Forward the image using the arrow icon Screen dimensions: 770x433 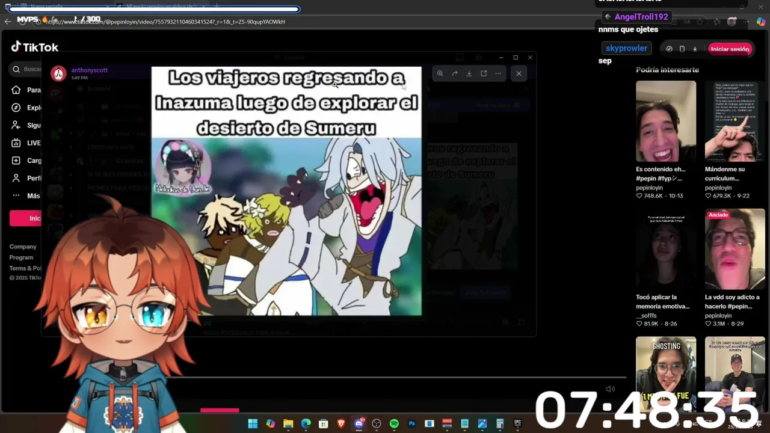(454, 73)
